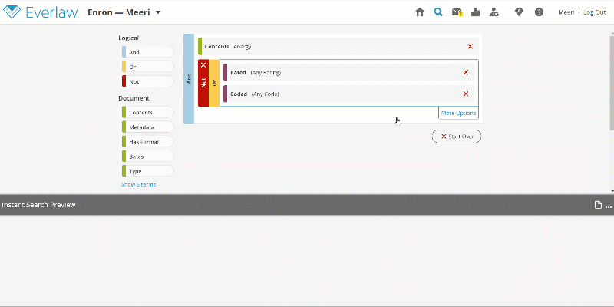
Task: Click the blue And bar of the query
Action: coord(189,79)
